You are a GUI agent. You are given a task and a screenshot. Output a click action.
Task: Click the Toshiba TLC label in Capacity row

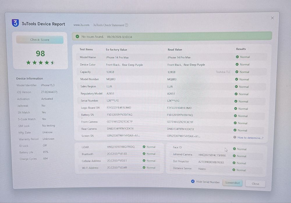pos(223,72)
